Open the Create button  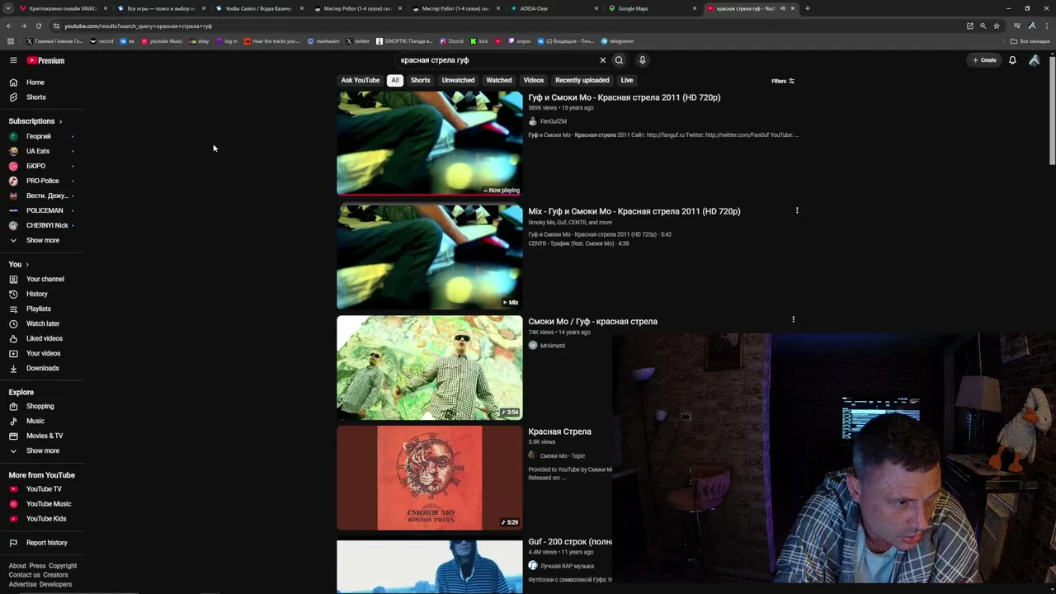click(984, 60)
